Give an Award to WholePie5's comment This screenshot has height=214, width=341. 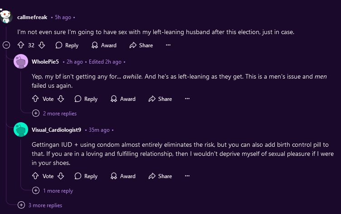click(123, 99)
